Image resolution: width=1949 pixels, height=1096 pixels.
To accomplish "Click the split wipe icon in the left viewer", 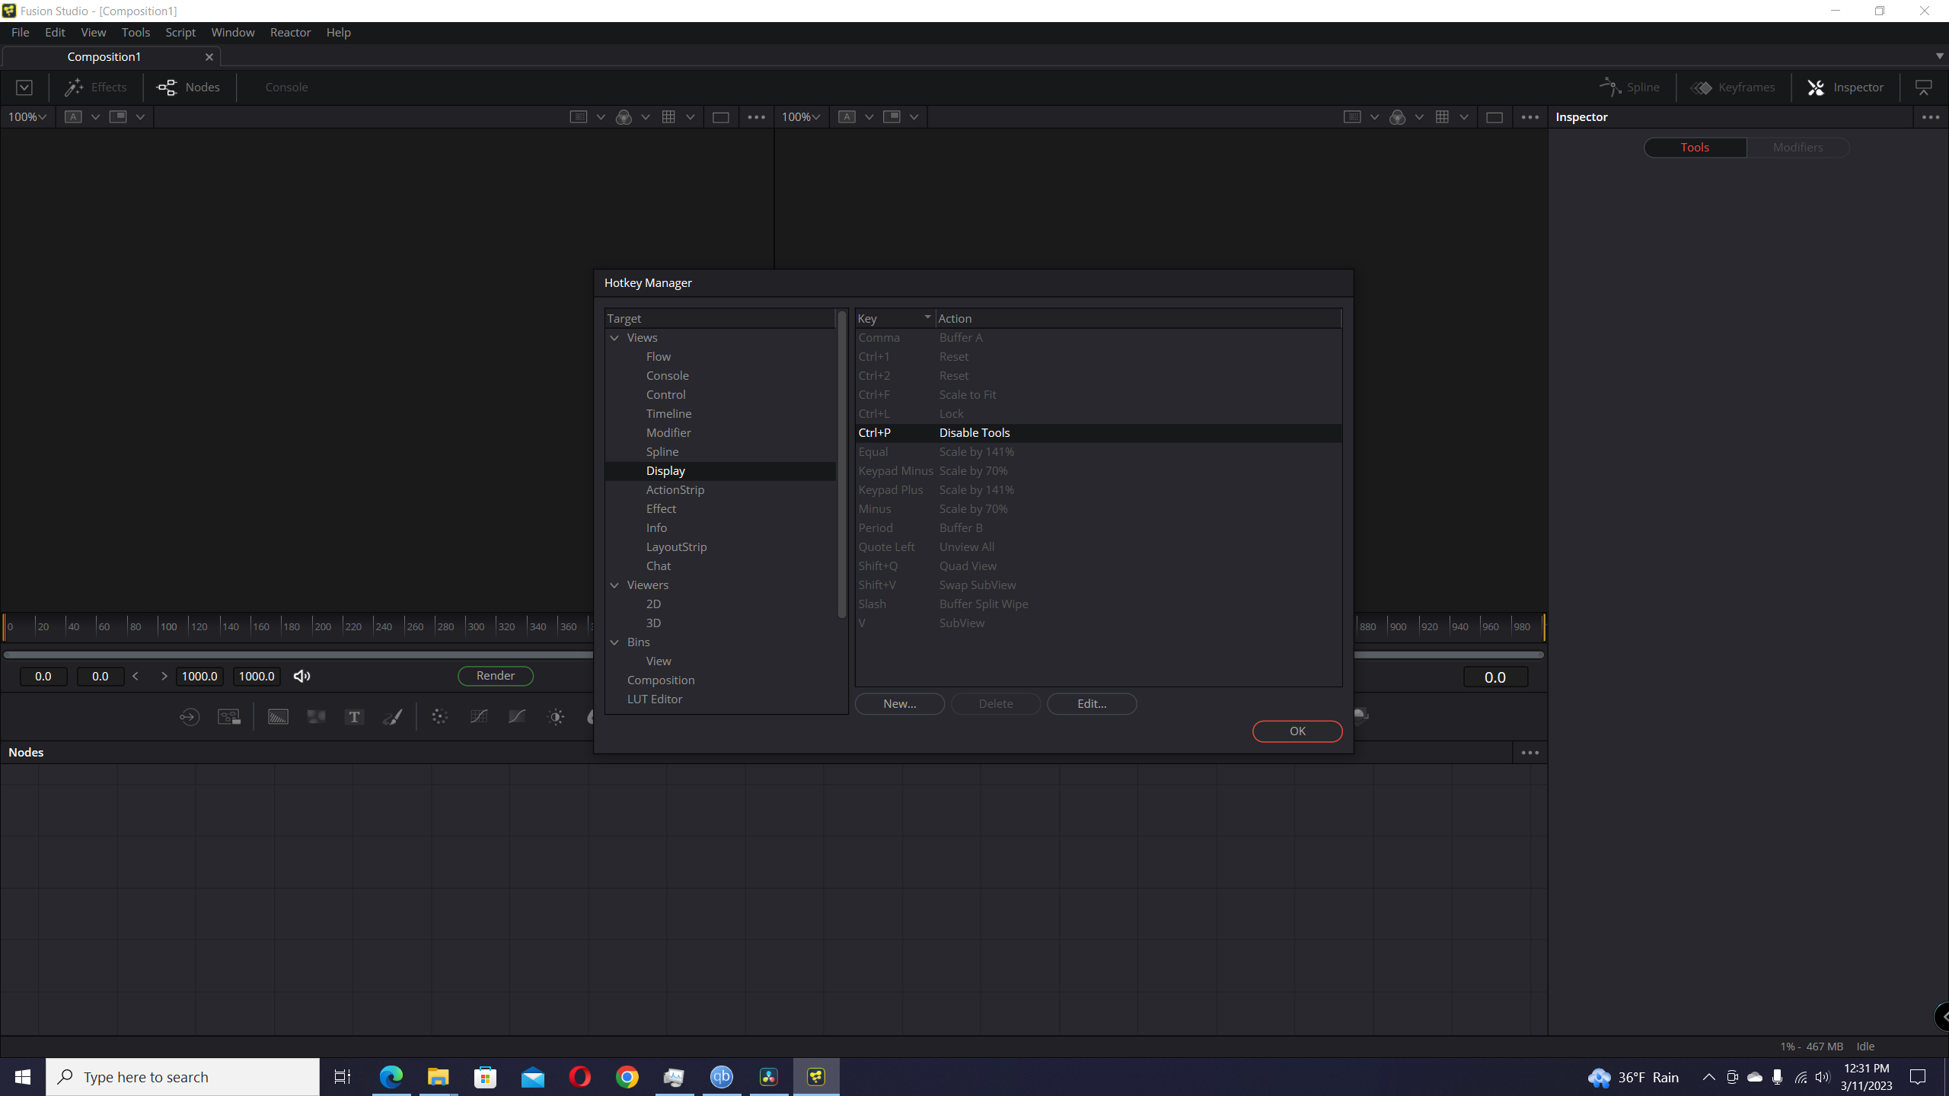I will (x=118, y=116).
